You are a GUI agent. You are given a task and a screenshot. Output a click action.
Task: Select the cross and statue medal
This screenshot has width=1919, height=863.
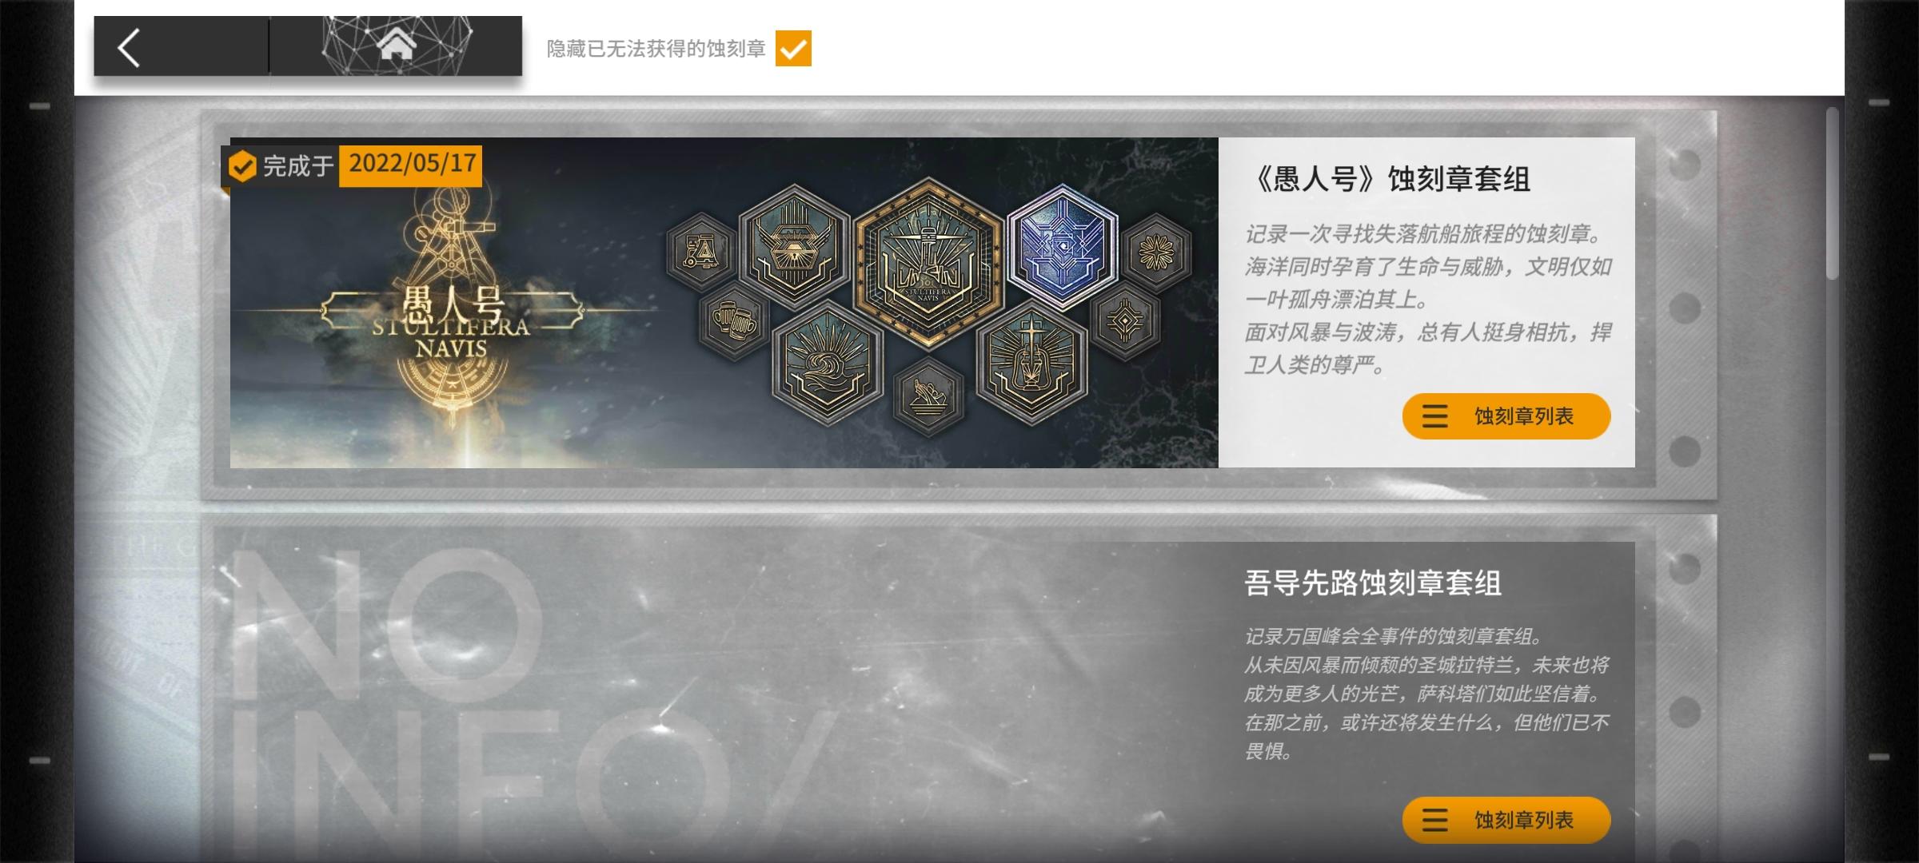1031,364
